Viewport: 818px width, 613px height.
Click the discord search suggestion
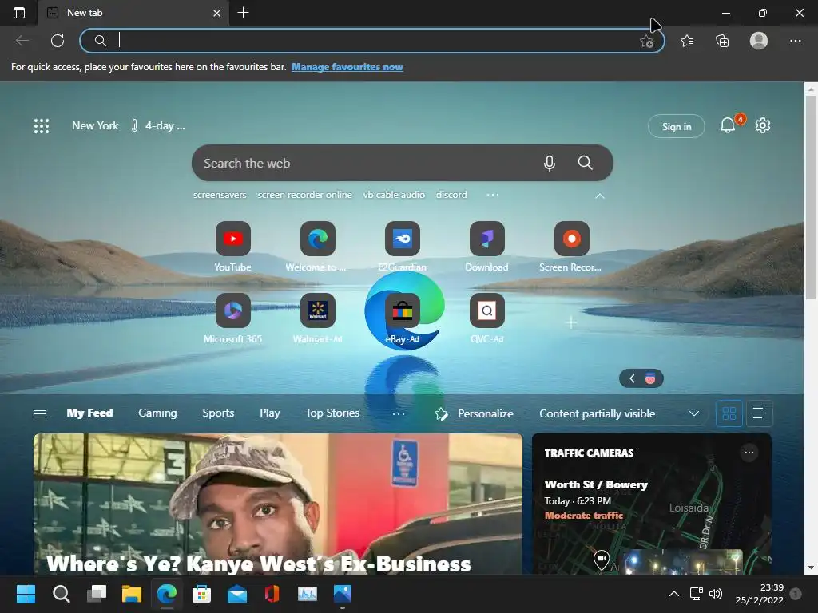[451, 195]
